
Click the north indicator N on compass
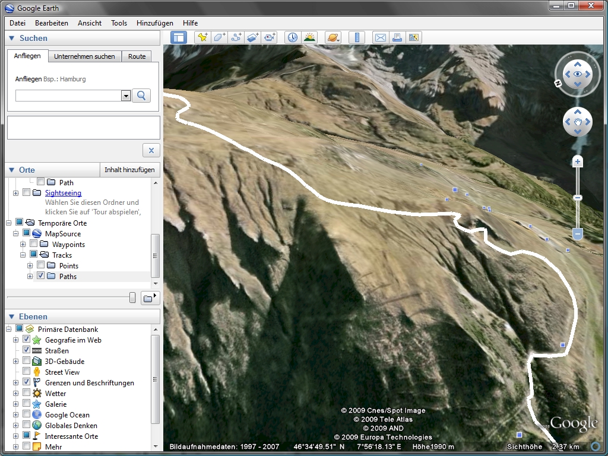558,83
